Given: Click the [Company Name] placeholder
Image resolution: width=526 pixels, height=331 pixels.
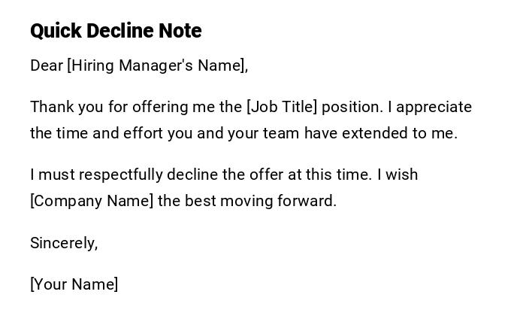Looking at the screenshot, I should pos(92,201).
